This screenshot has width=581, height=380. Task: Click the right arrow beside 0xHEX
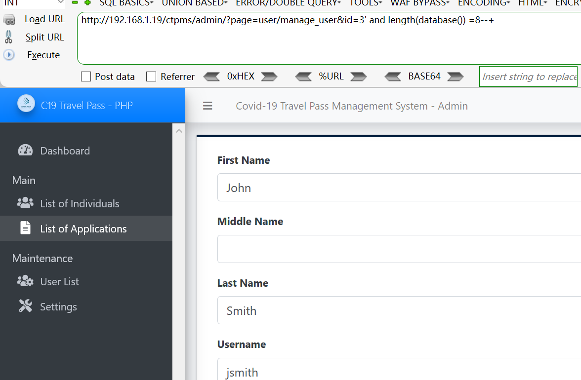269,76
